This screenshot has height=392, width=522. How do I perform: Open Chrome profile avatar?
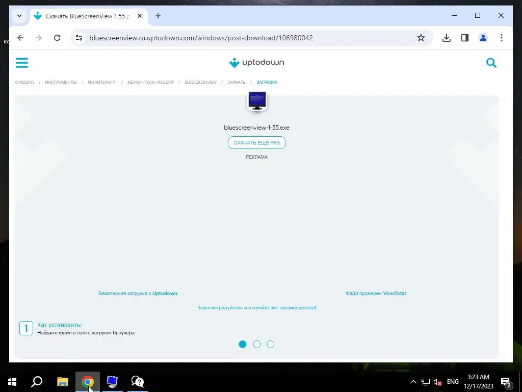(483, 38)
